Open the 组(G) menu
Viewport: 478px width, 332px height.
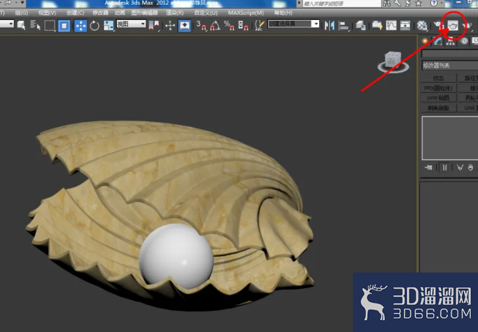21,13
